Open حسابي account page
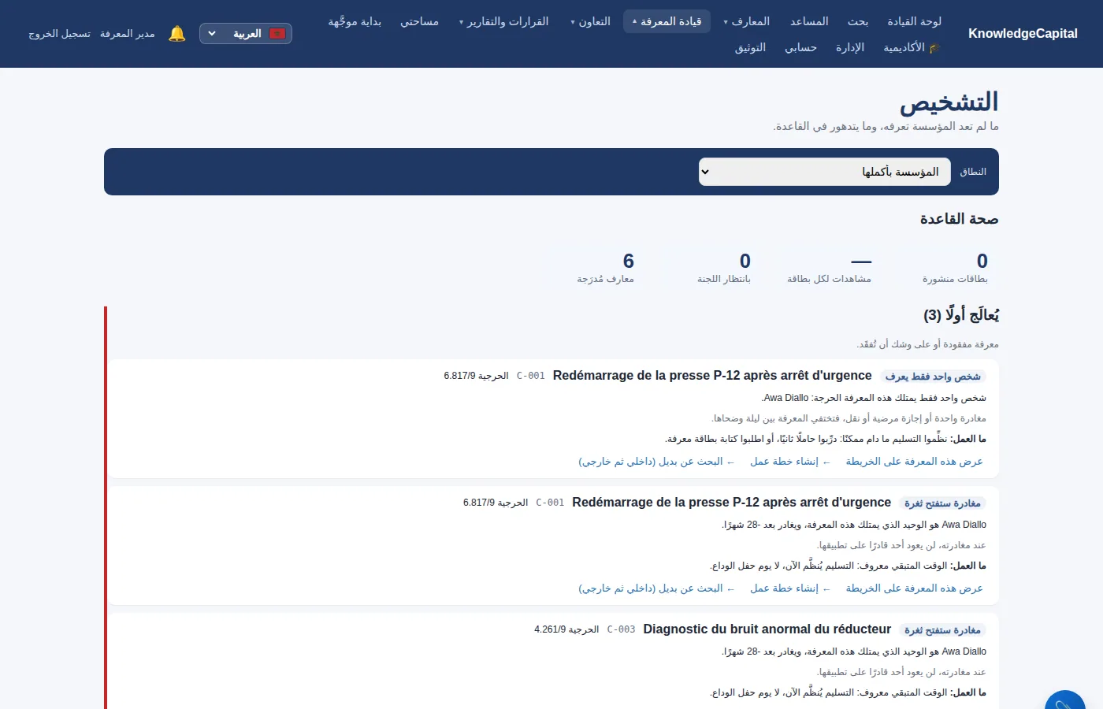The width and height of the screenshot is (1103, 709). (800, 48)
